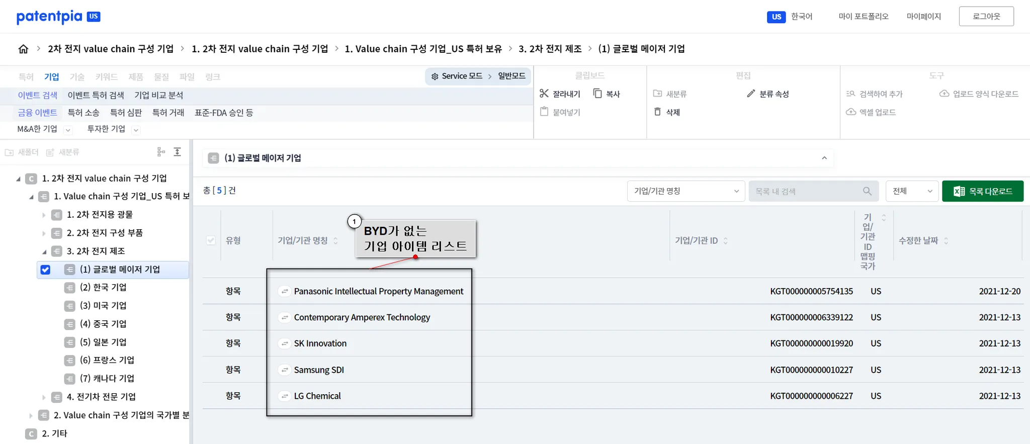Screen dimensions: 1030x444
Task: Switch language with the US 한국어 toggle
Action: coord(790,17)
